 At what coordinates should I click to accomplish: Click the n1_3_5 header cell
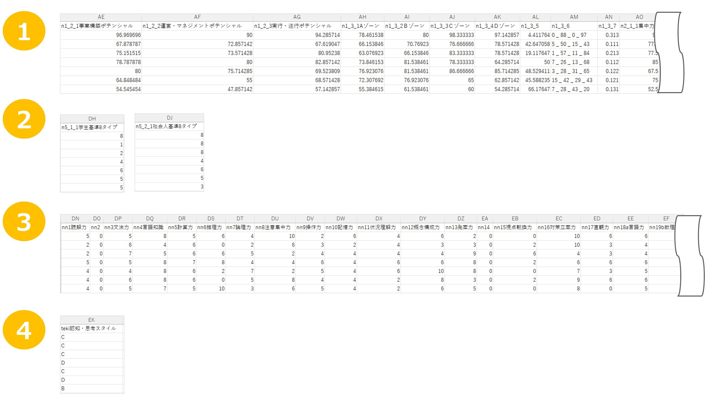coord(535,26)
